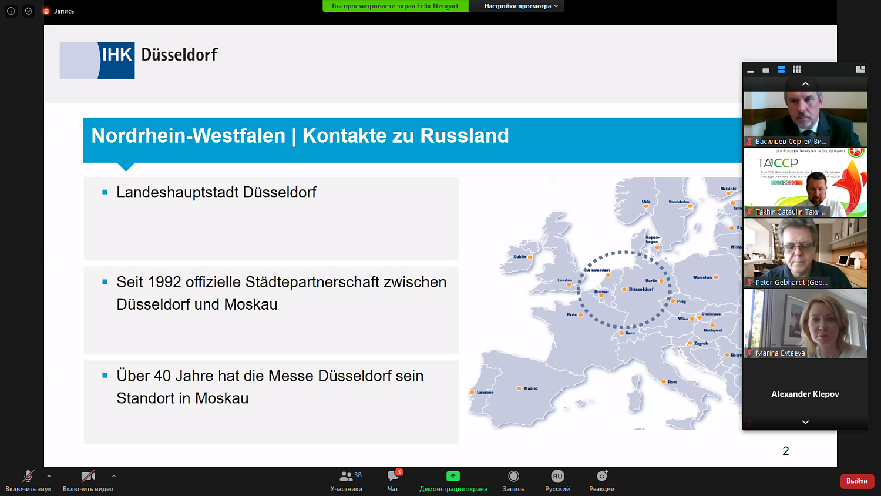This screenshot has height=496, width=881.
Task: Open the meeting information icon
Action: coord(11,11)
